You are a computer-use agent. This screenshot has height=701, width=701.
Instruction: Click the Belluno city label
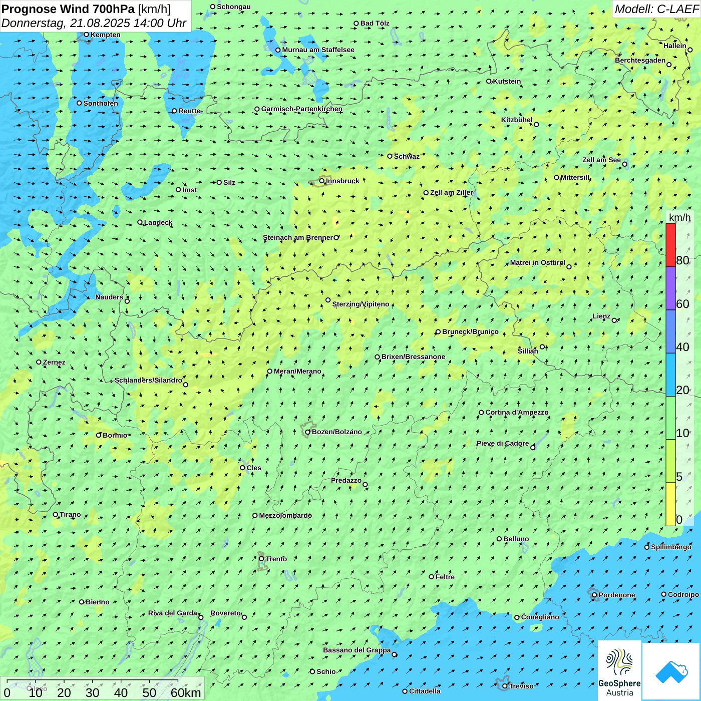(x=516, y=539)
